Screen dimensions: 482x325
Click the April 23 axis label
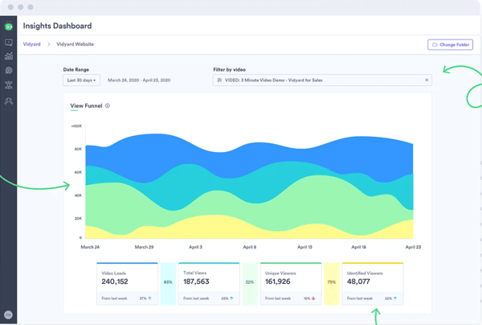pos(413,247)
